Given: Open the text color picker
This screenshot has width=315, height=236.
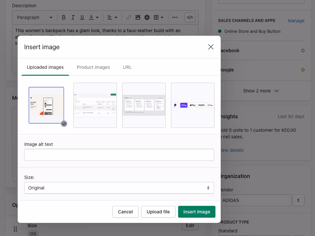Looking at the screenshot, I should [x=94, y=17].
